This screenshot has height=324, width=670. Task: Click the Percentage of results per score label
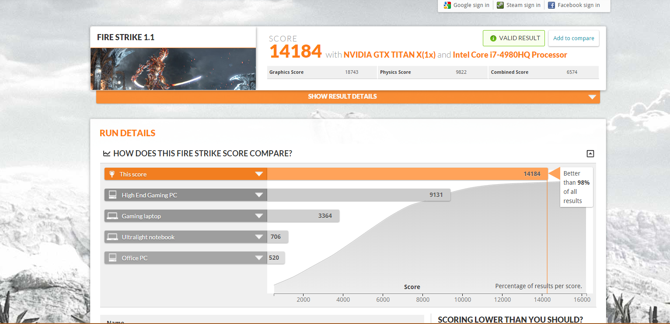[538, 286]
